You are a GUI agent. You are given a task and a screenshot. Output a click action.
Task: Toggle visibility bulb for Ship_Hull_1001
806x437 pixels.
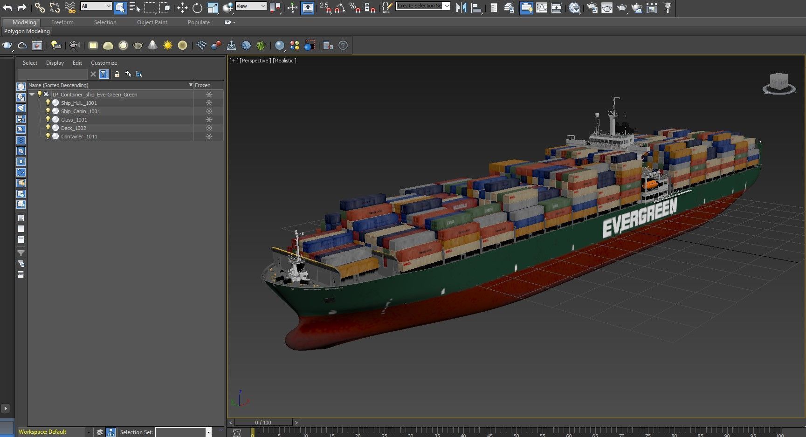(48, 102)
